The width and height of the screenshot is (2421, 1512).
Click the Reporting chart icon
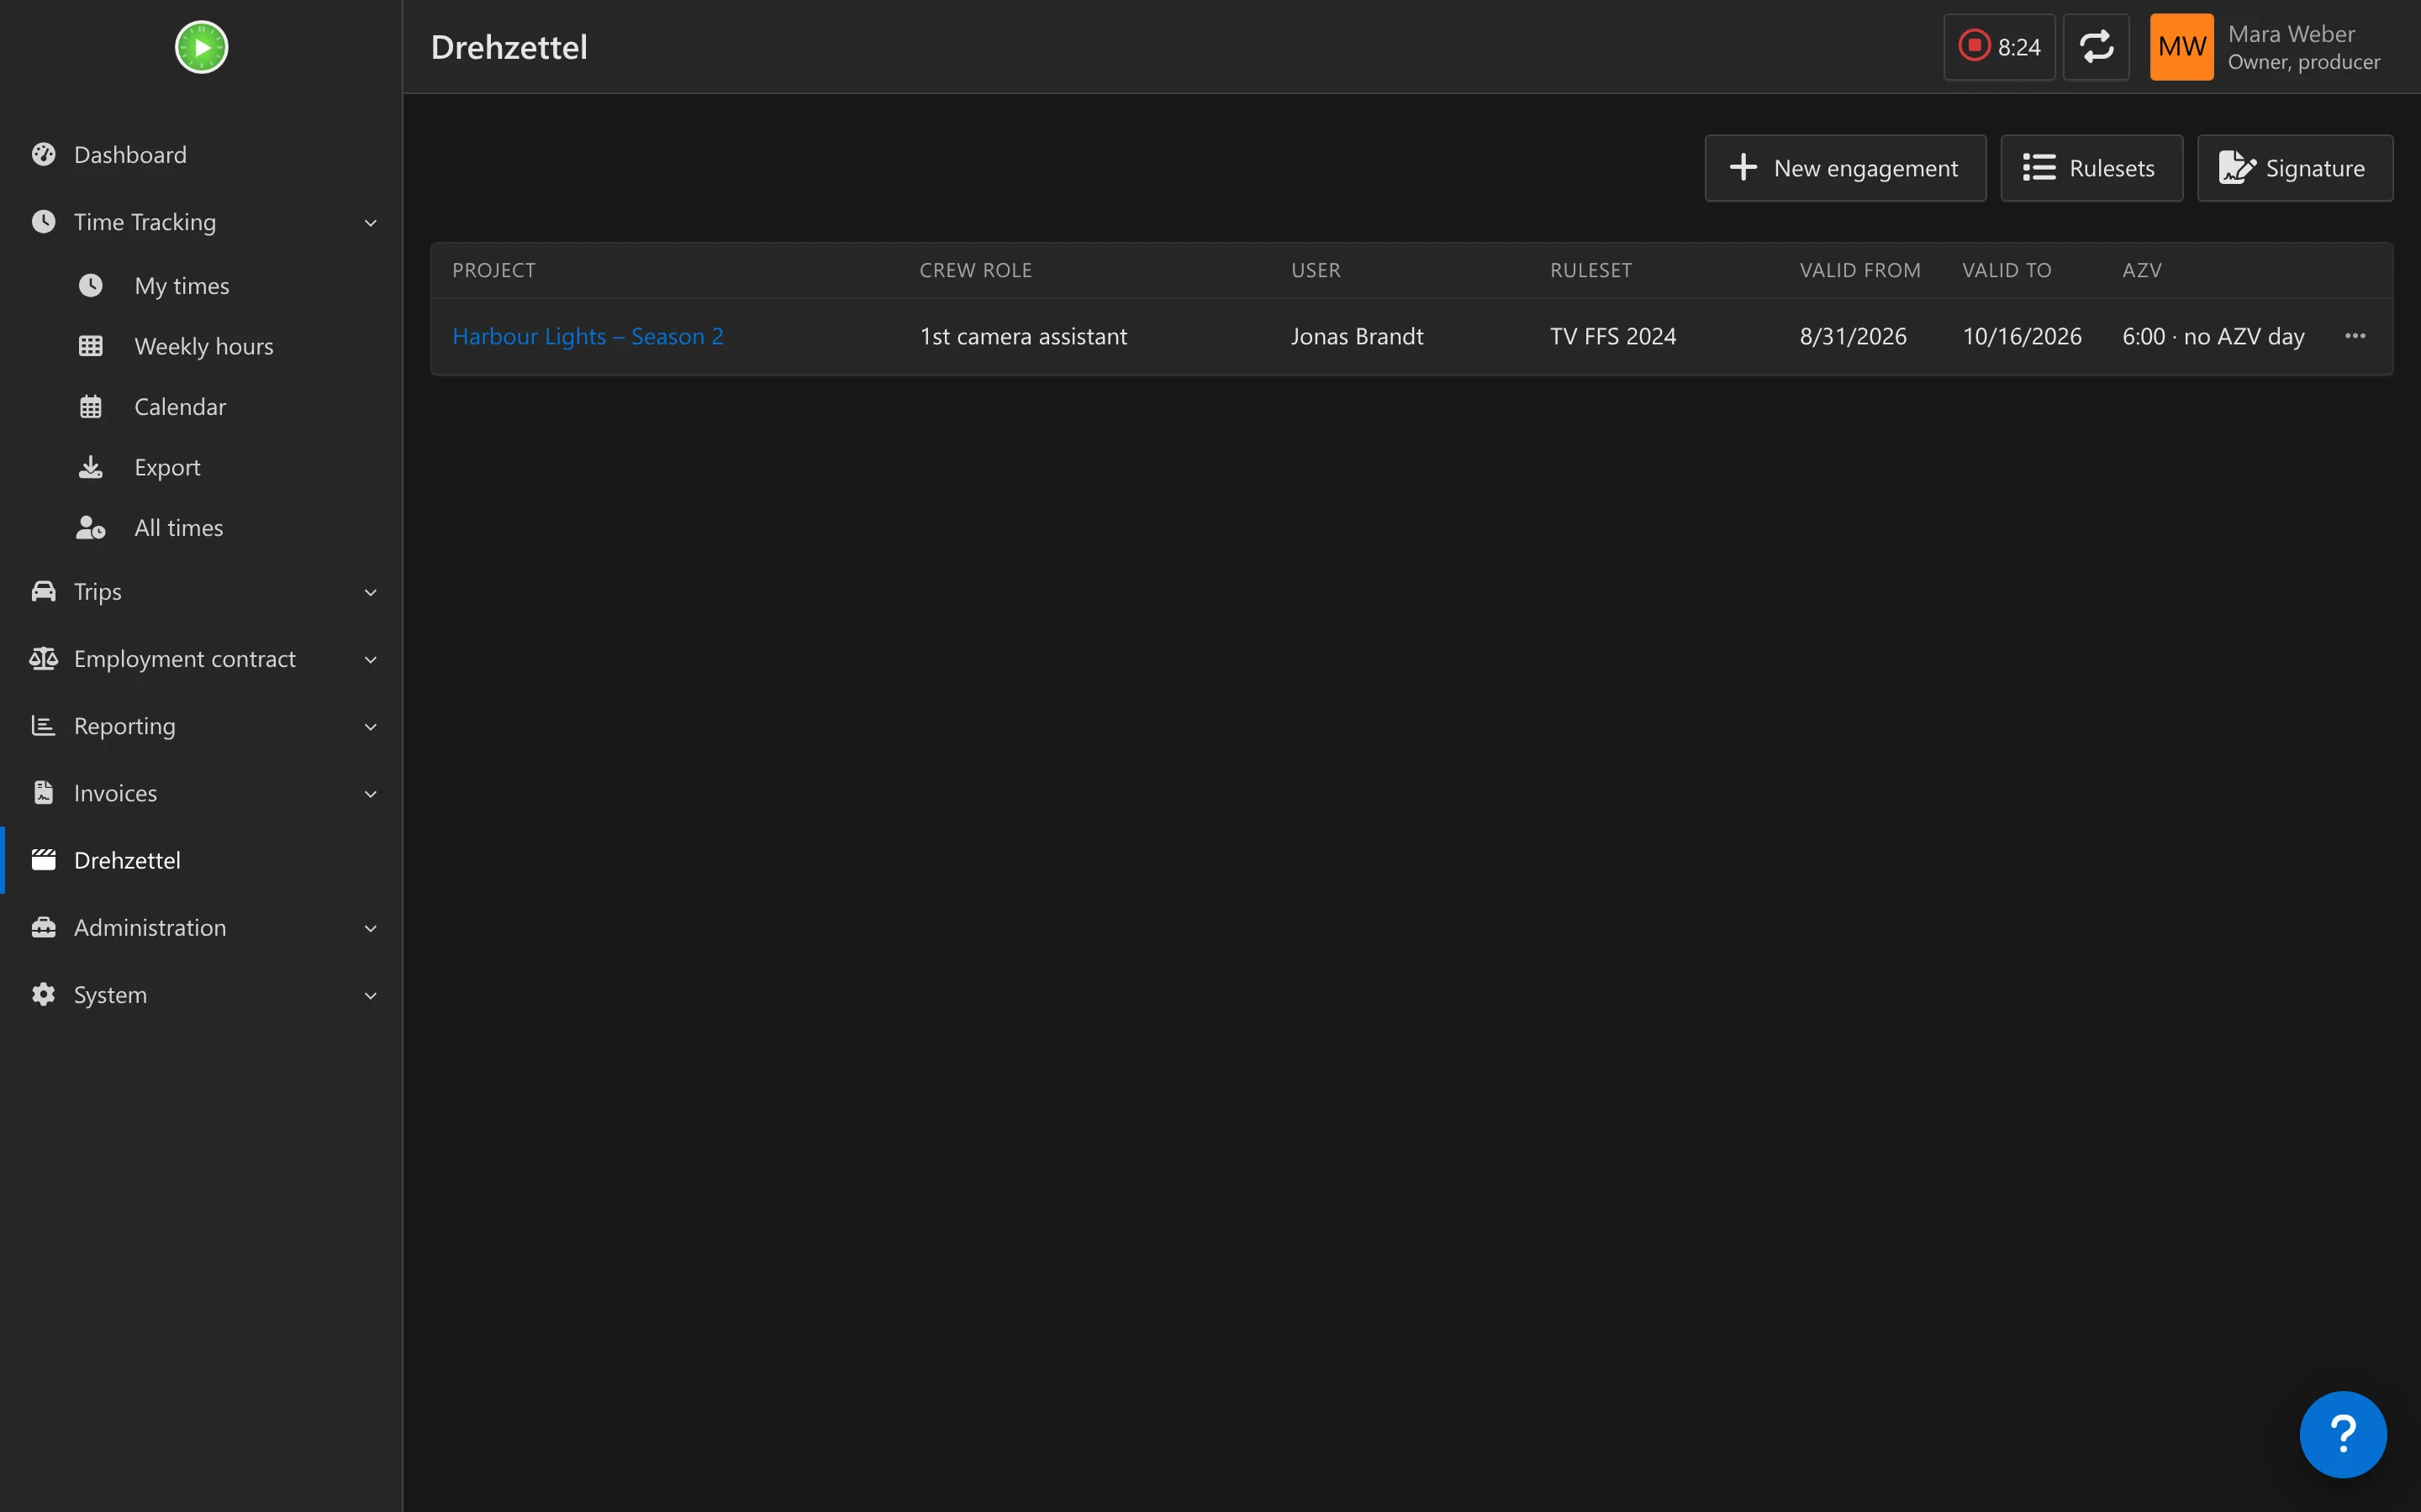(43, 726)
